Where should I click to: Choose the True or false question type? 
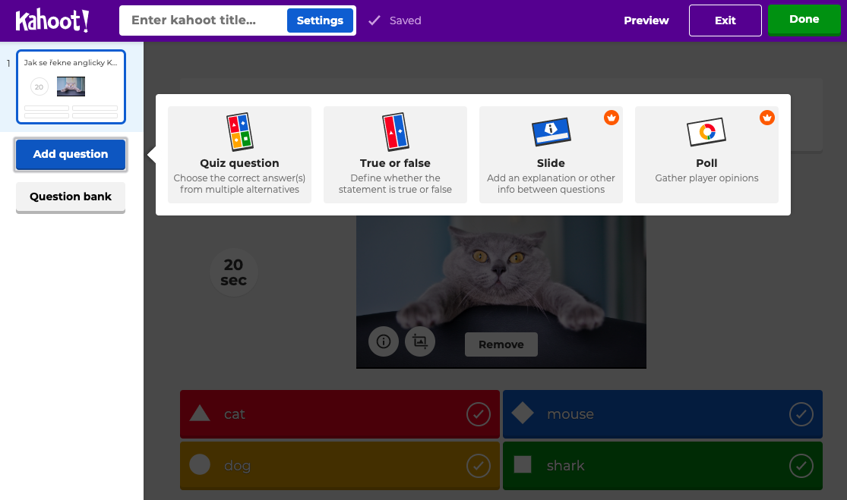click(x=396, y=155)
